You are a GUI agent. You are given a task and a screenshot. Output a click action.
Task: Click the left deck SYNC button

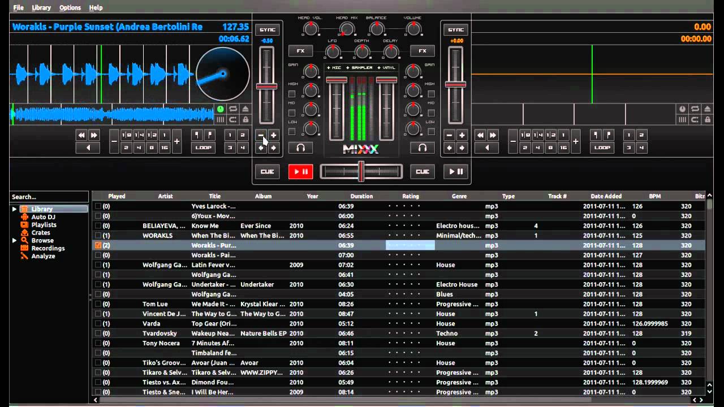pos(268,29)
